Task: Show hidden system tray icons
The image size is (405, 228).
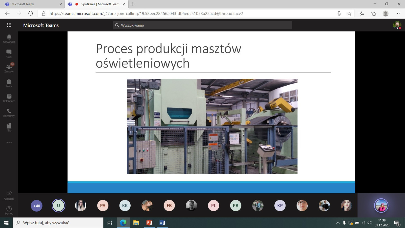Action: (338, 223)
